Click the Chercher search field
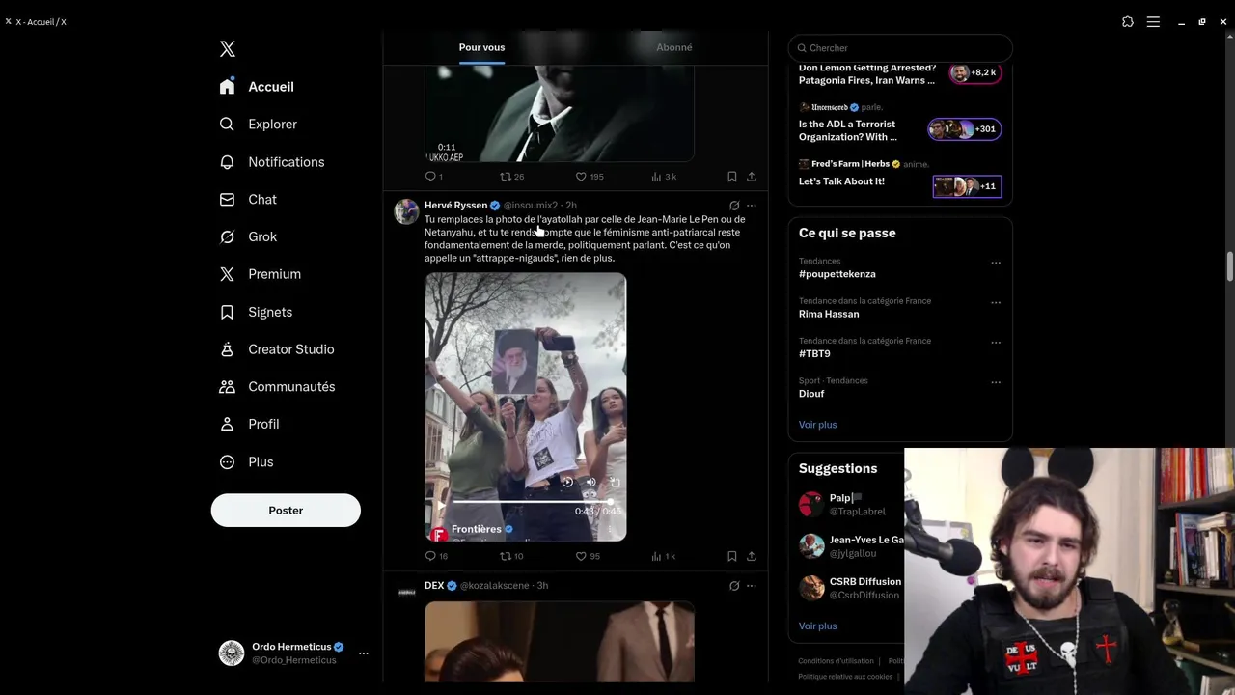The image size is (1235, 695). [x=900, y=48]
